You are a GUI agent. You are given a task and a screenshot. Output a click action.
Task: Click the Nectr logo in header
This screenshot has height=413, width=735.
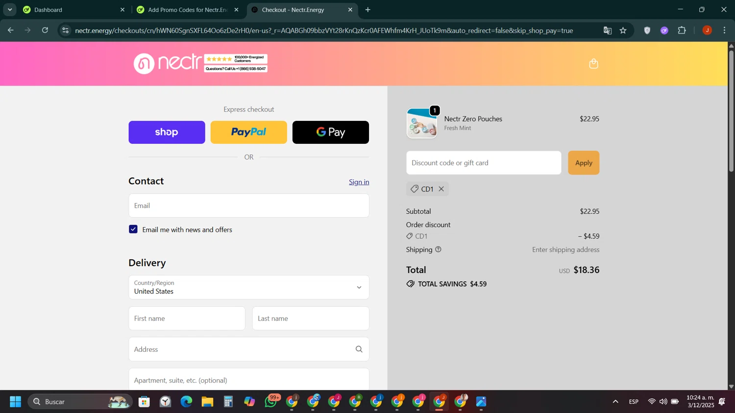click(168, 64)
